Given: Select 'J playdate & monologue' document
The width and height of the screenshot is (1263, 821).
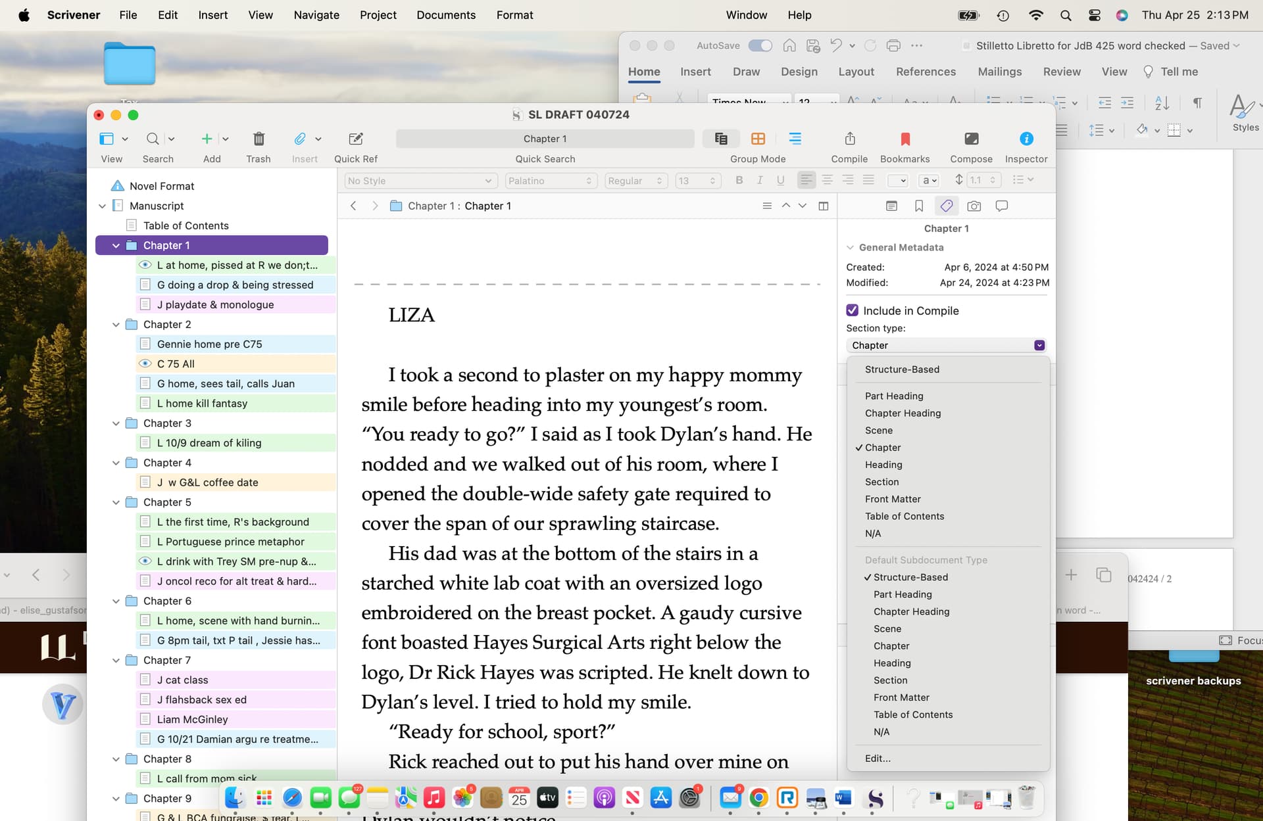Looking at the screenshot, I should click(x=235, y=304).
